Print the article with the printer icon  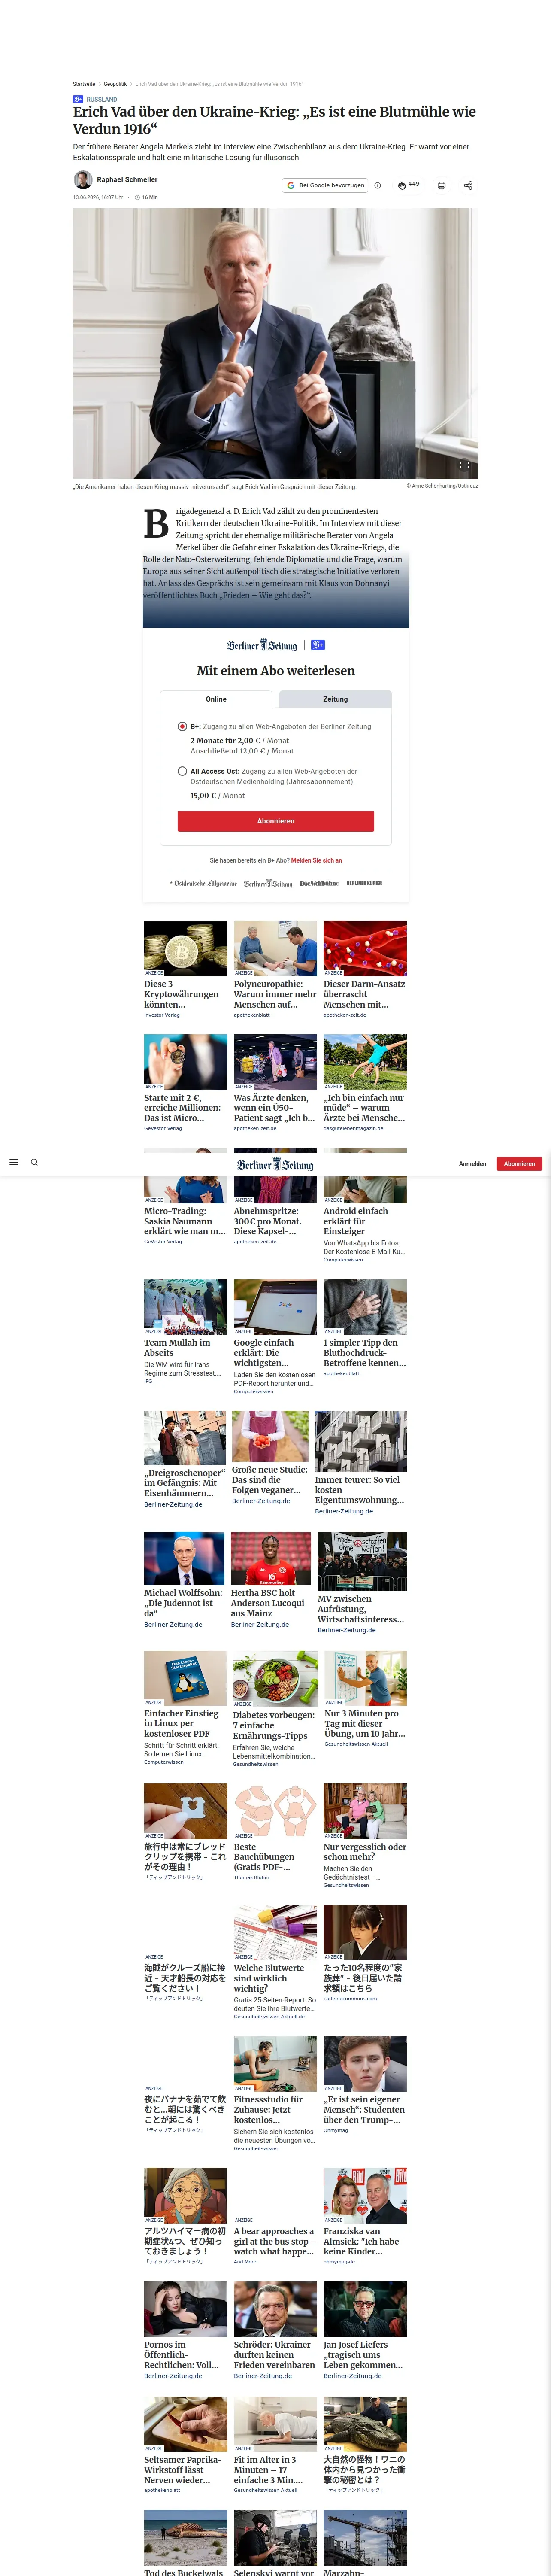(441, 185)
